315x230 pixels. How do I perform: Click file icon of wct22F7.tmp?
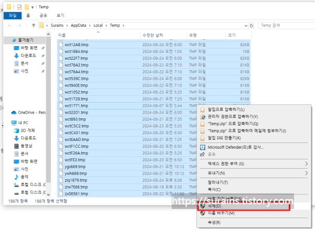(x=61, y=58)
